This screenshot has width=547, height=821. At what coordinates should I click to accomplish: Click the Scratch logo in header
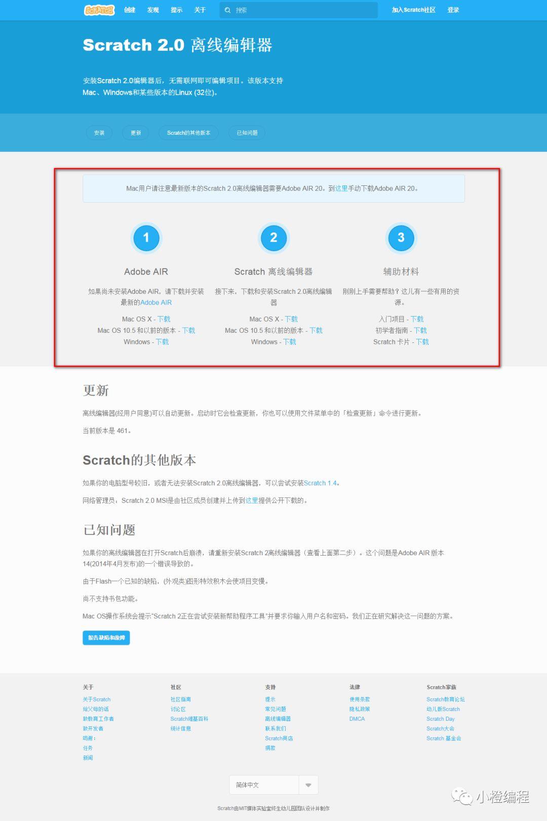[x=99, y=10]
